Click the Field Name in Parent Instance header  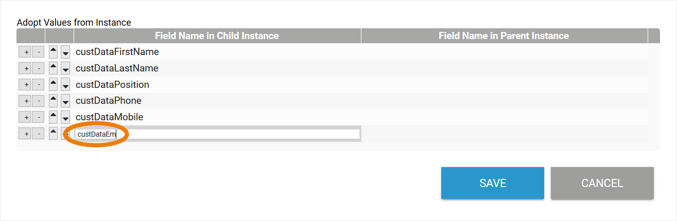click(x=504, y=35)
